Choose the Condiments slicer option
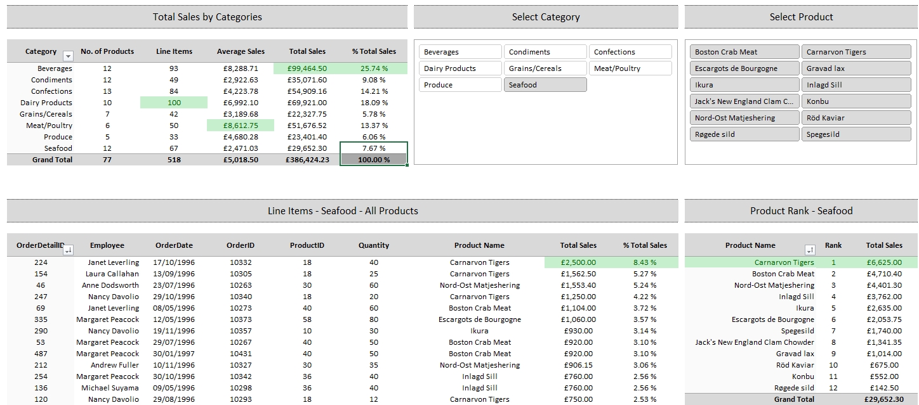Screen dimensions: 919x405 click(545, 52)
